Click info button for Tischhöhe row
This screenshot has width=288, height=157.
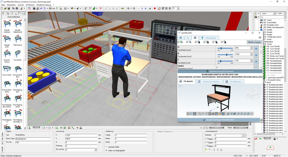tap(256, 49)
